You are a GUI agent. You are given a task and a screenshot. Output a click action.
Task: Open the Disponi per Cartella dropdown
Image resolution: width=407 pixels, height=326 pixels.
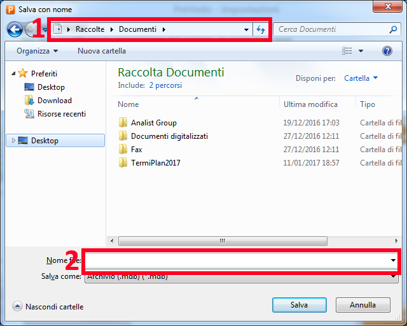[361, 78]
